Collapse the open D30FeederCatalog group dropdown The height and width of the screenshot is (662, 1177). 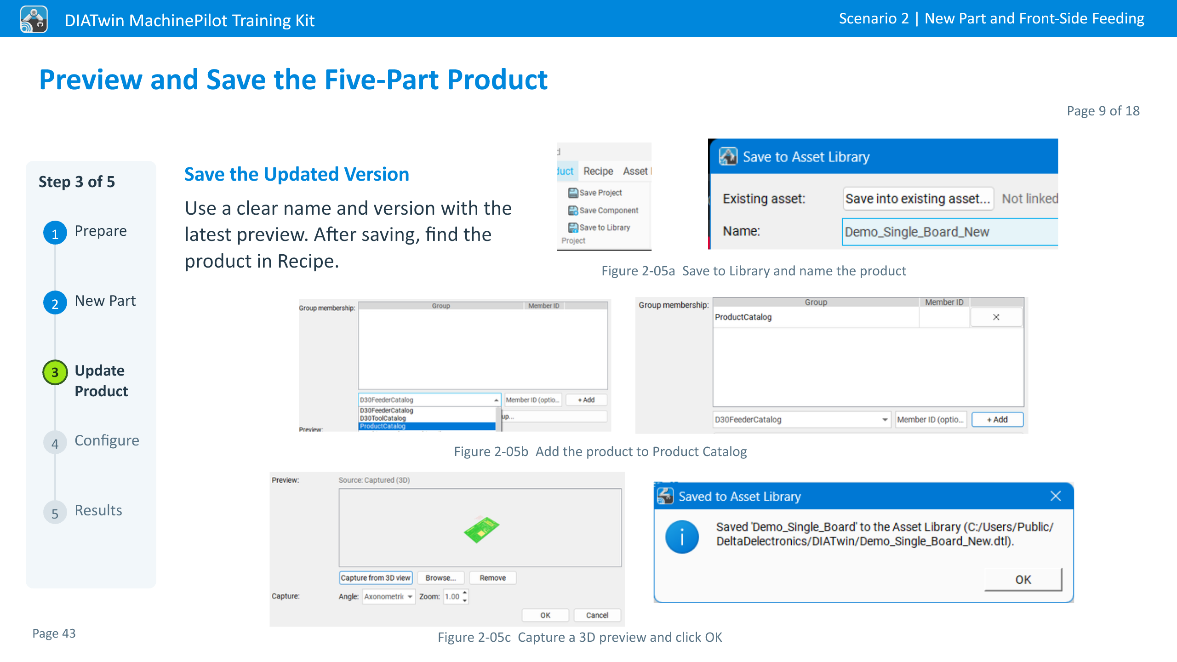pyautogui.click(x=496, y=400)
